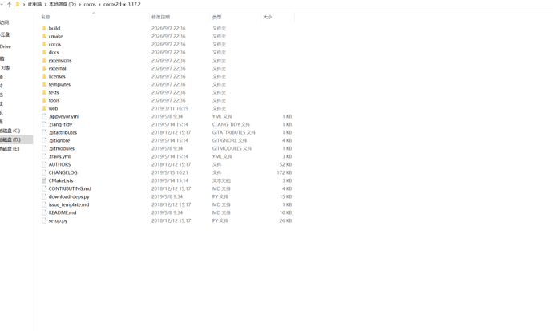The width and height of the screenshot is (553, 331).
Task: Select drive (D:) in navigation pane
Action: (x=10, y=140)
